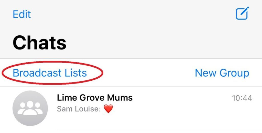Tap the Edit button
Screen dimensions: 262x133
22,14
